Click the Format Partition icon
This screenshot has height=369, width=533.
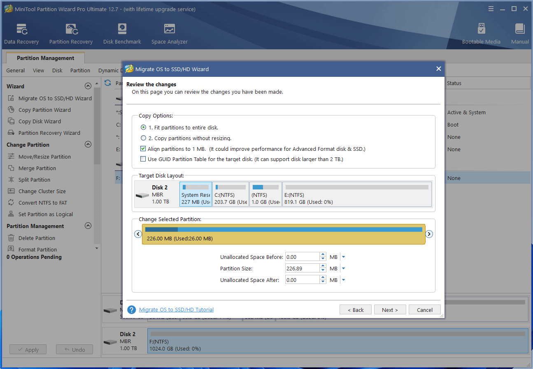tap(11, 249)
